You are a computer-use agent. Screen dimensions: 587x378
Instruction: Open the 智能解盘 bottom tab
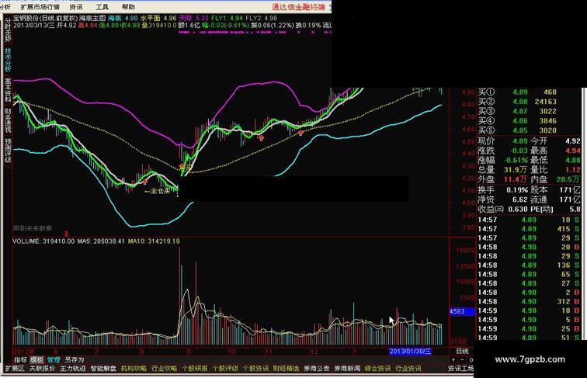point(103,369)
